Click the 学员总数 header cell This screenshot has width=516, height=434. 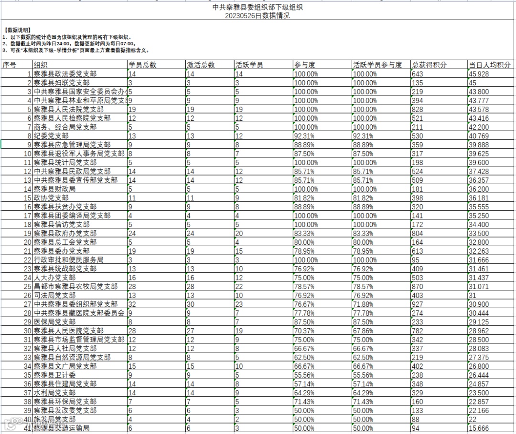[157, 65]
